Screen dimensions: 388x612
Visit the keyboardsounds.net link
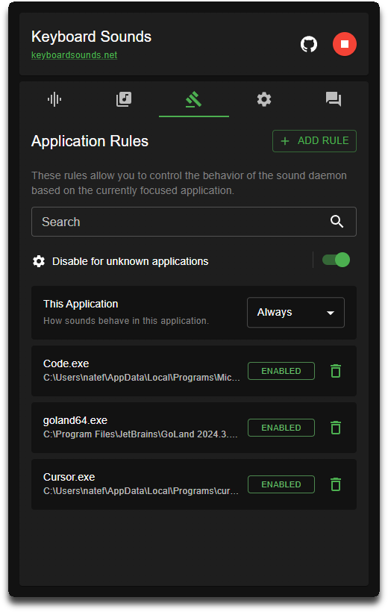pyautogui.click(x=74, y=55)
